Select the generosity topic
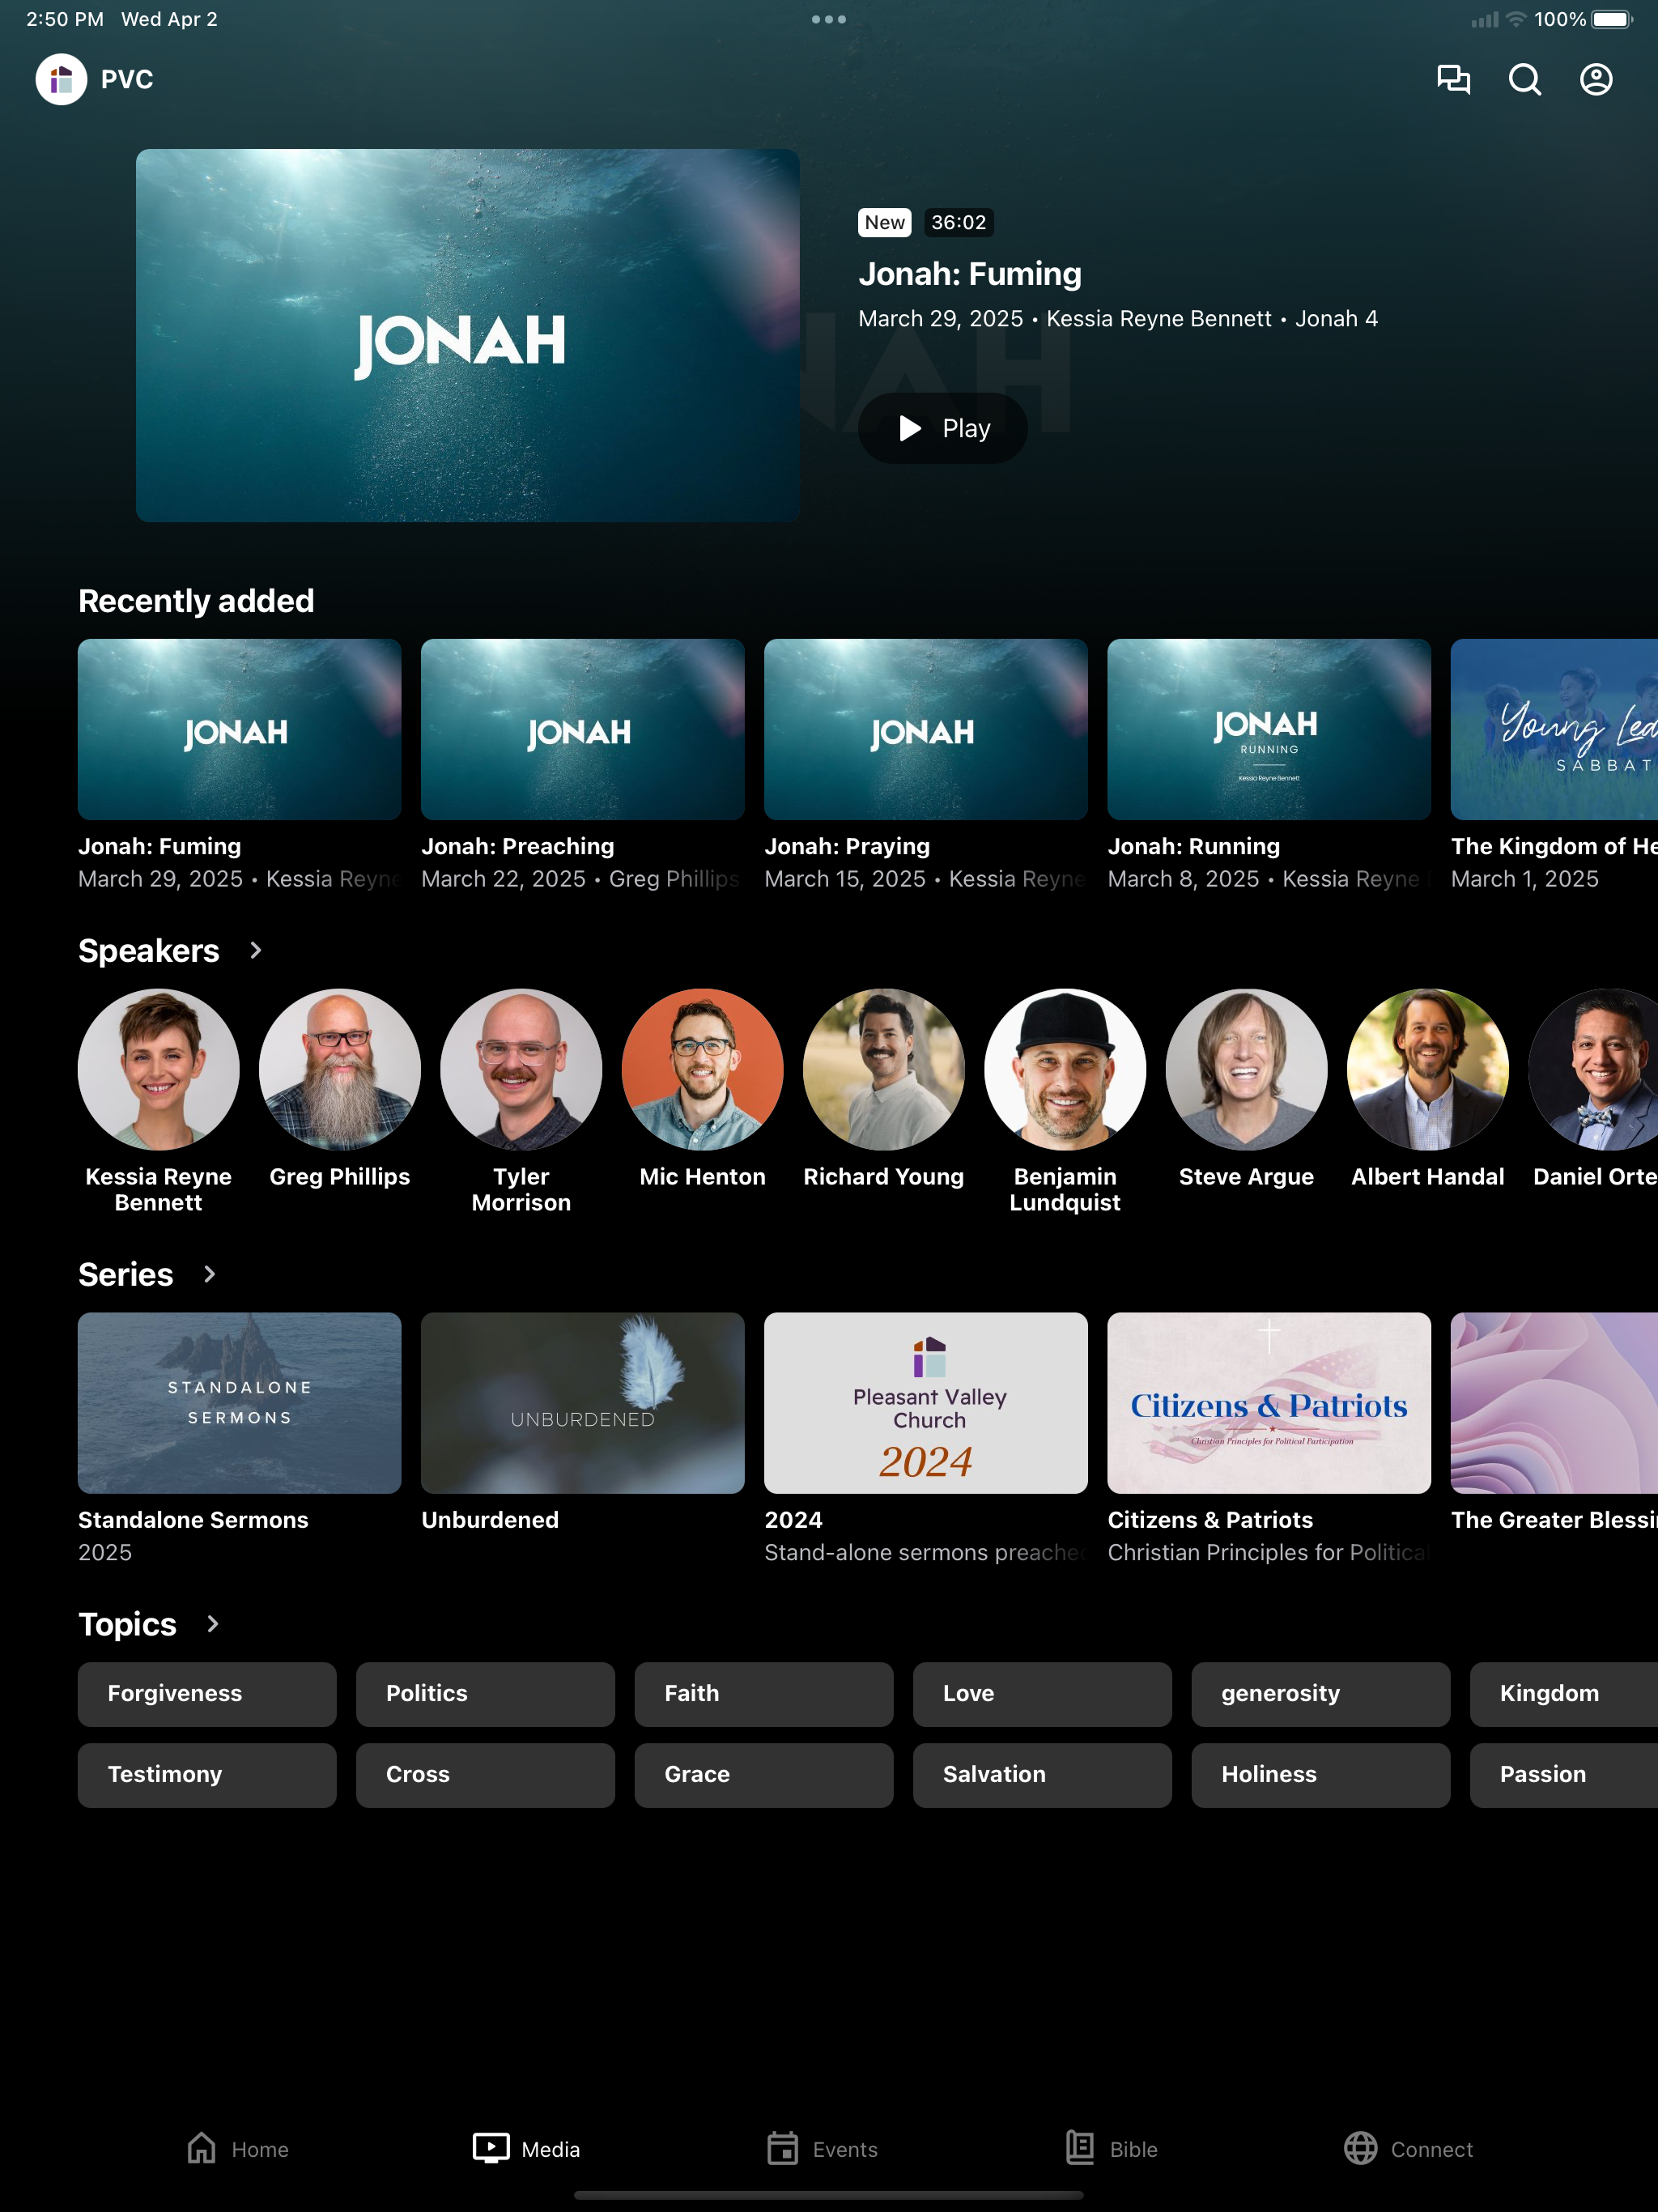 tap(1321, 1694)
